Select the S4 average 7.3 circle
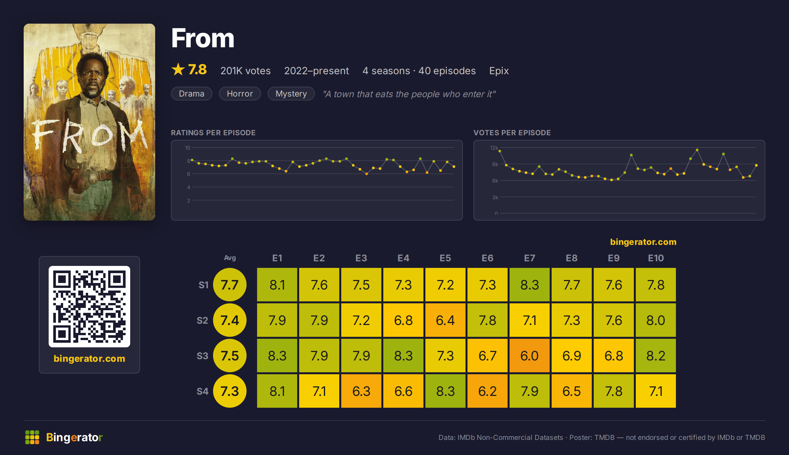789x455 pixels. point(230,391)
